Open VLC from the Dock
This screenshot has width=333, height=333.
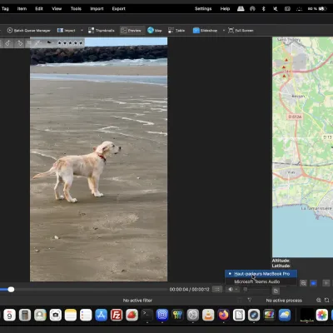[x=208, y=315]
